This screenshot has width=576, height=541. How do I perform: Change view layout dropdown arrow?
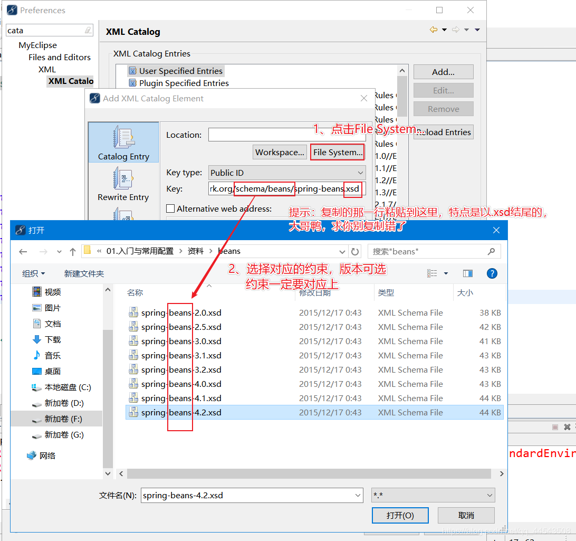pyautogui.click(x=446, y=273)
